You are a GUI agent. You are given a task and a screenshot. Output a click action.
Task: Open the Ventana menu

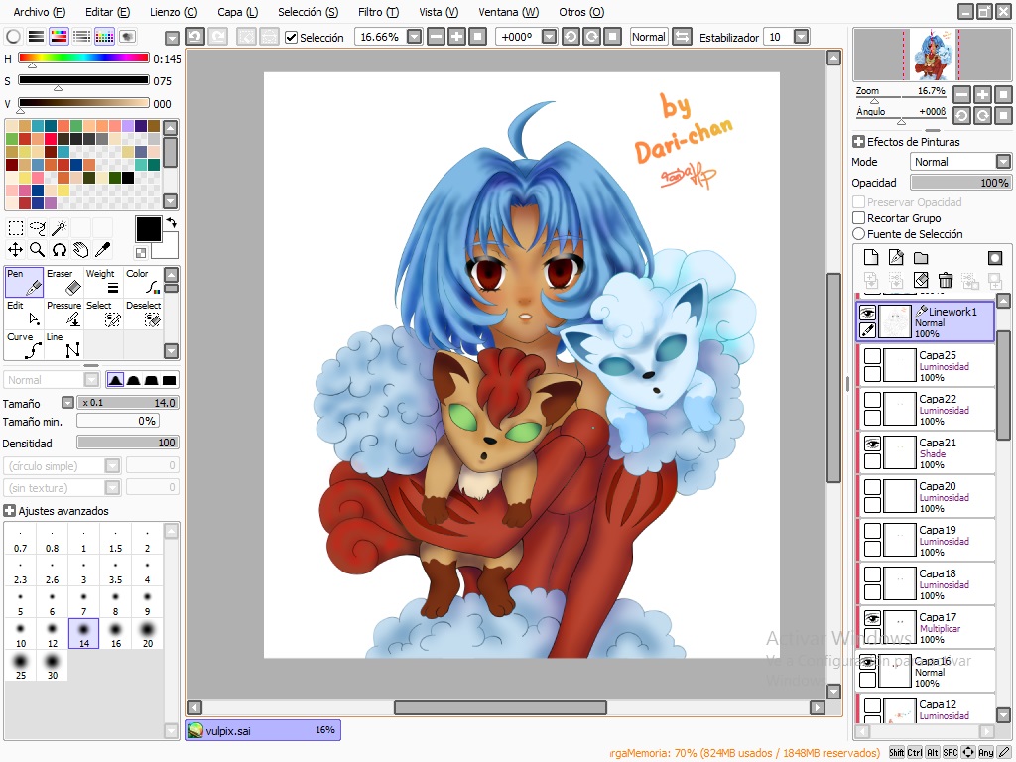[x=509, y=12]
